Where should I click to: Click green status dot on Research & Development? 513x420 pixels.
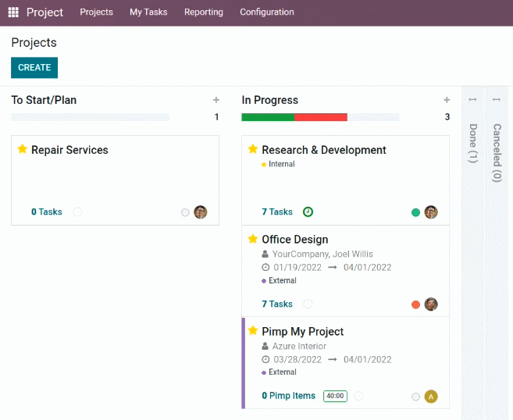[415, 212]
